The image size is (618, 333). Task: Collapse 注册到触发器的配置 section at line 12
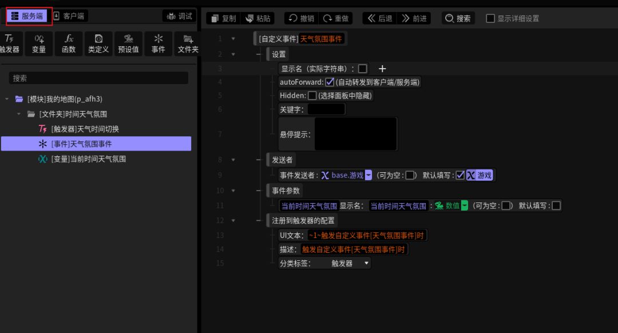click(233, 220)
